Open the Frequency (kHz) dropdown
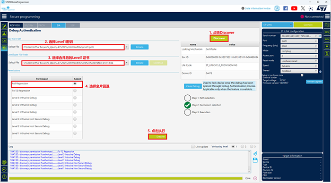The height and width of the screenshot is (183, 331). point(299,46)
